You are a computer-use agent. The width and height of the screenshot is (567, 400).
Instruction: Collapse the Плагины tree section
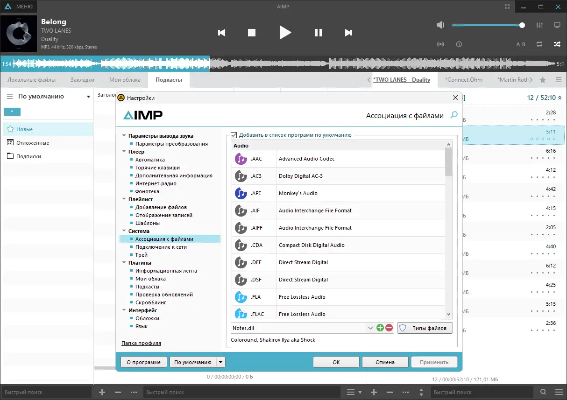tap(124, 263)
